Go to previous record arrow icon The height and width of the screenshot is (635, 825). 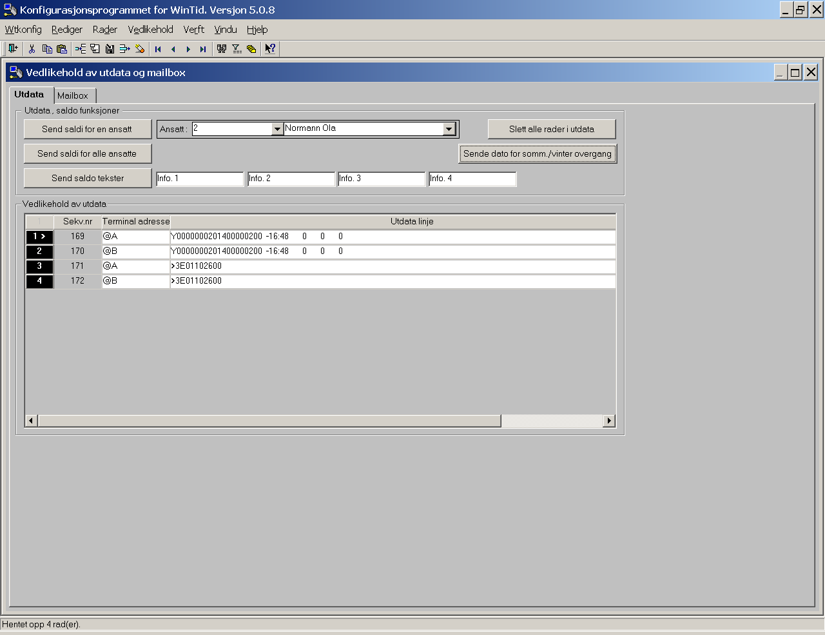tap(173, 49)
